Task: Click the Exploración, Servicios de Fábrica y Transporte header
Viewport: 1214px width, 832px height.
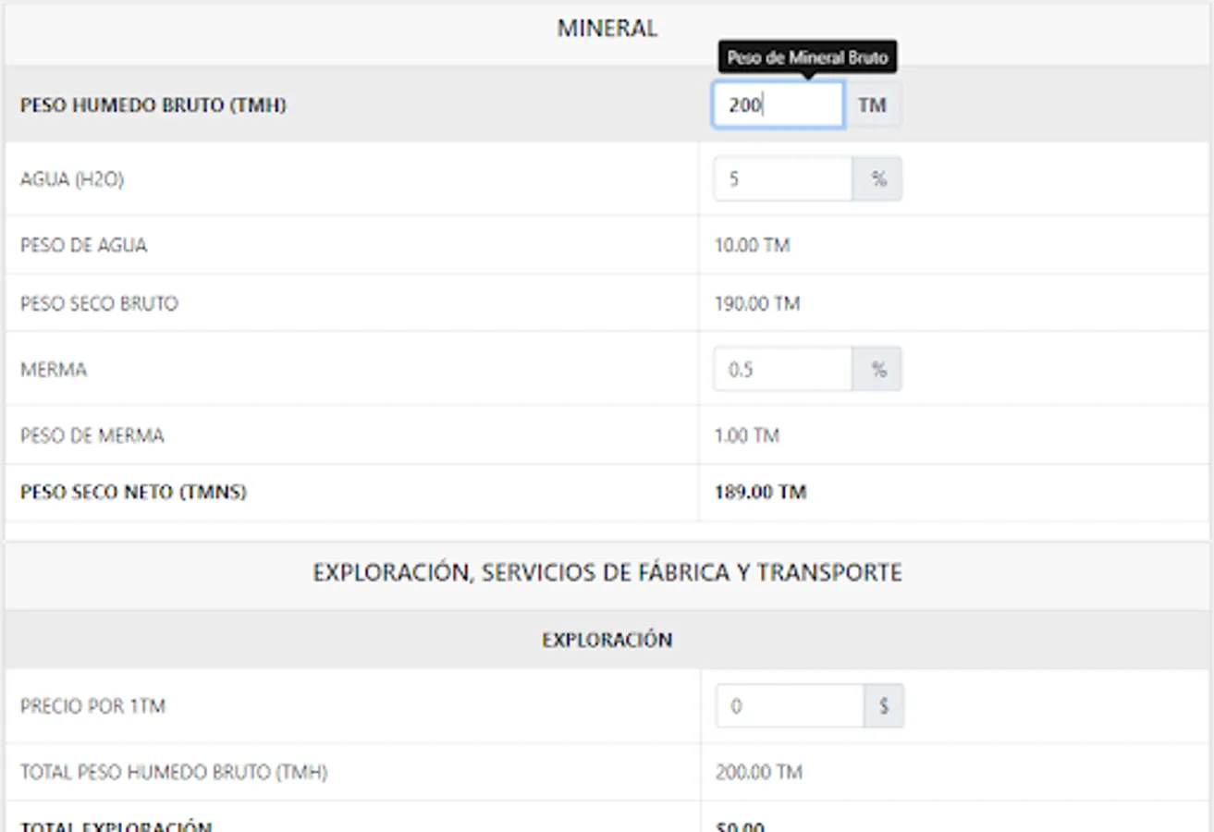Action: 607,573
